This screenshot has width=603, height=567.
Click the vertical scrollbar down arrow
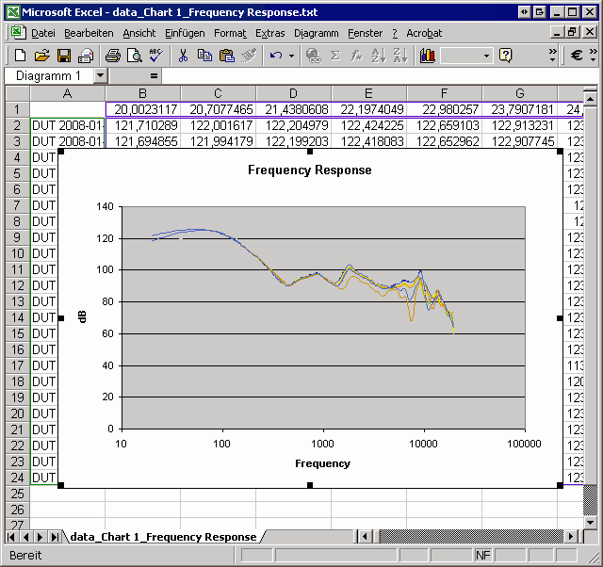coord(591,523)
